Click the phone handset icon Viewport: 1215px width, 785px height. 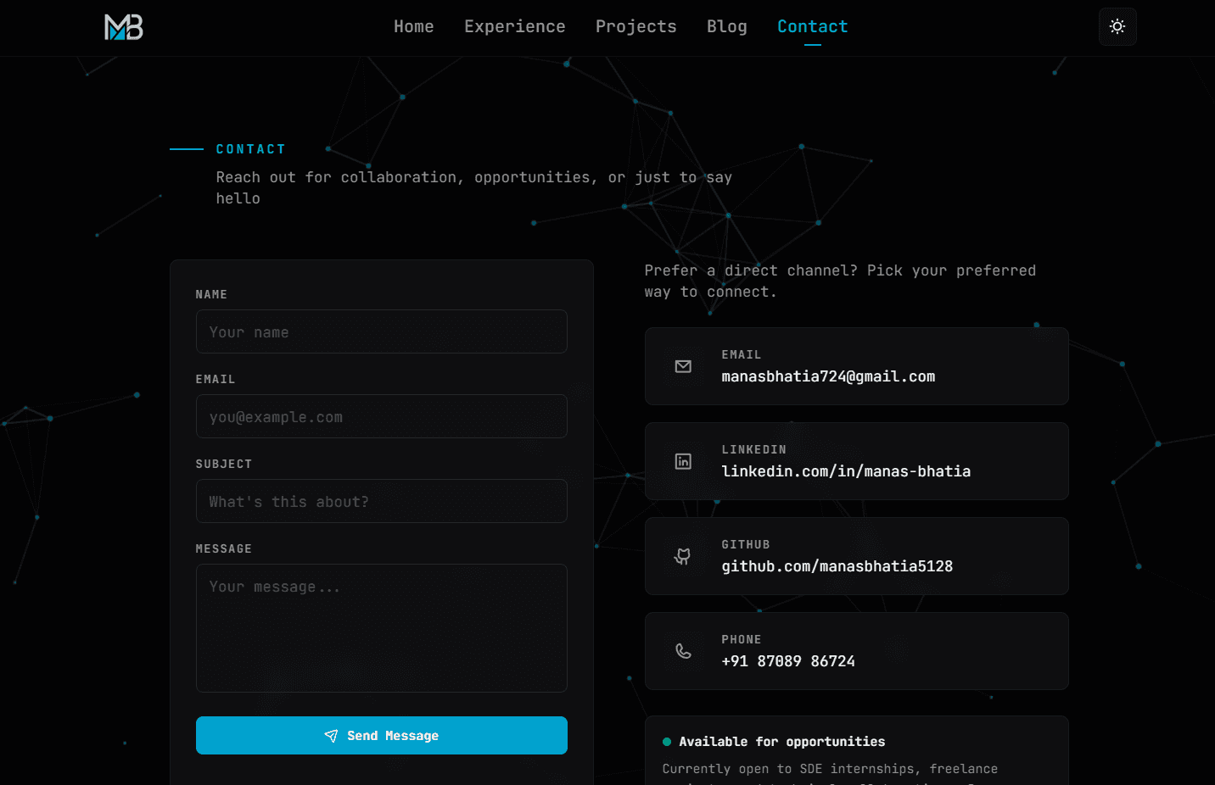[683, 651]
